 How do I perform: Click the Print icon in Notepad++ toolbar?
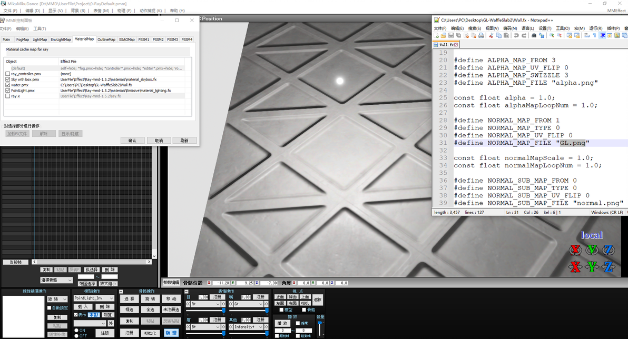coord(481,35)
